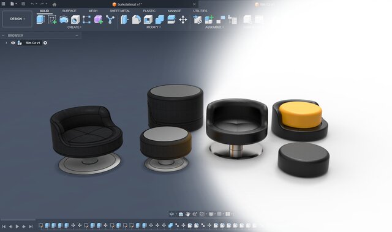
Task: Go to the Home tab icon
Action: pyautogui.click(x=55, y=4)
